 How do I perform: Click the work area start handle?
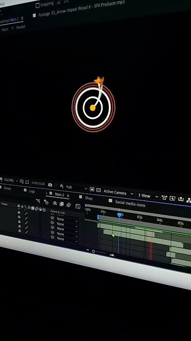pos(98,217)
